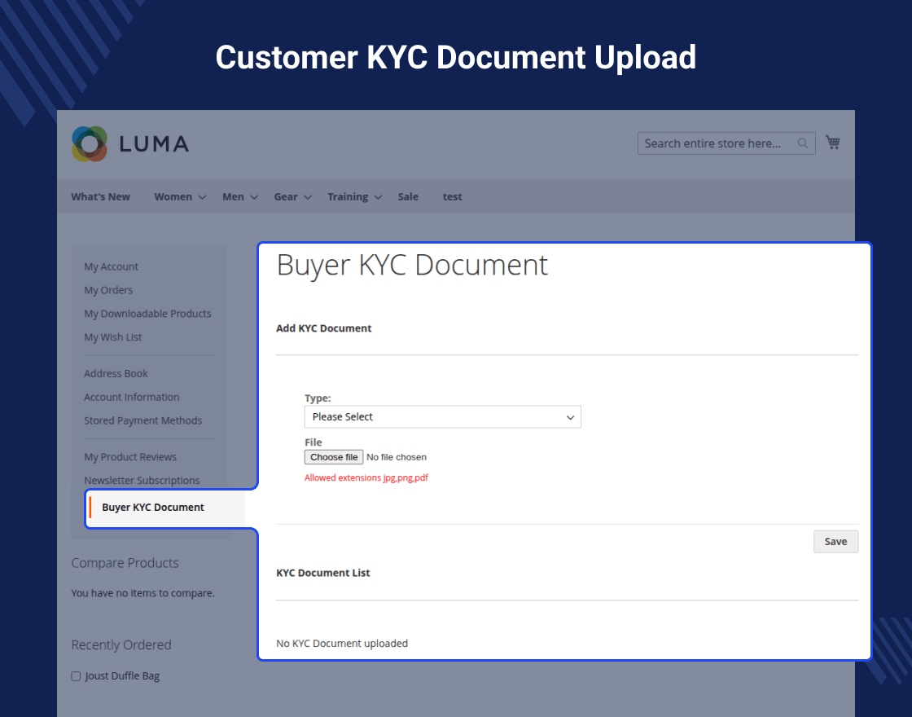Open the My Orders link
This screenshot has height=717, width=912.
click(108, 290)
